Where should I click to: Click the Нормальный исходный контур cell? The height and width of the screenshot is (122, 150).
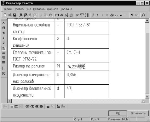point(33,28)
